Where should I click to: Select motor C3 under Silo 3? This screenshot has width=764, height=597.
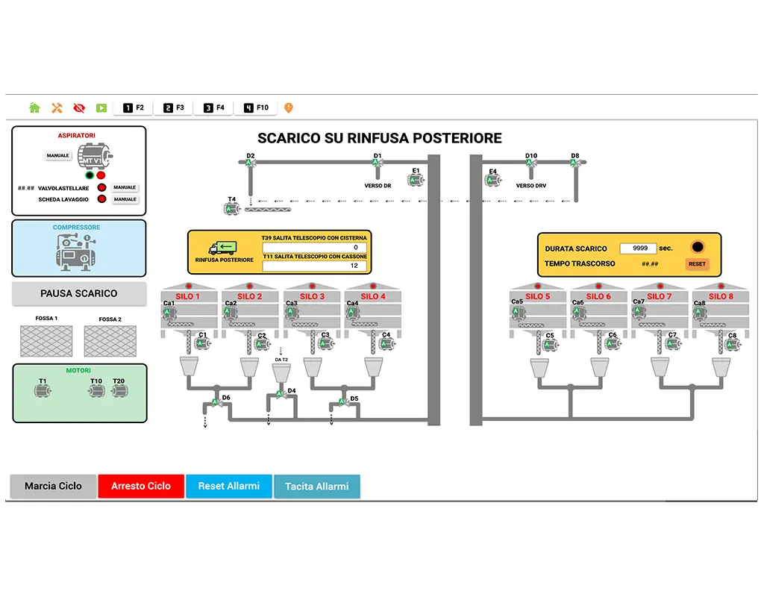coord(325,344)
